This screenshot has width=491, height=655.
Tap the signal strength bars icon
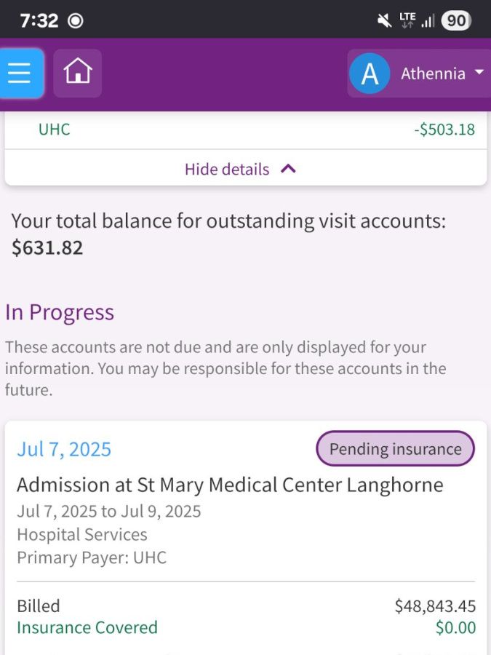[x=428, y=20]
